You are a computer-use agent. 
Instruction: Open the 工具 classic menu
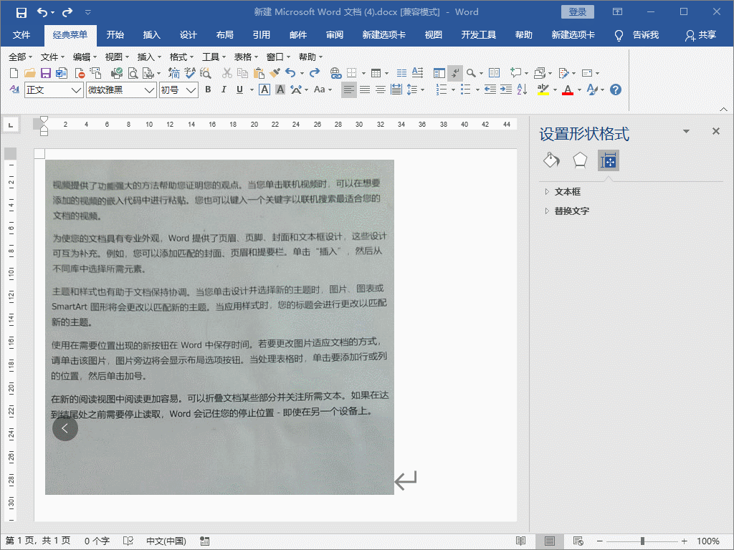(x=214, y=57)
